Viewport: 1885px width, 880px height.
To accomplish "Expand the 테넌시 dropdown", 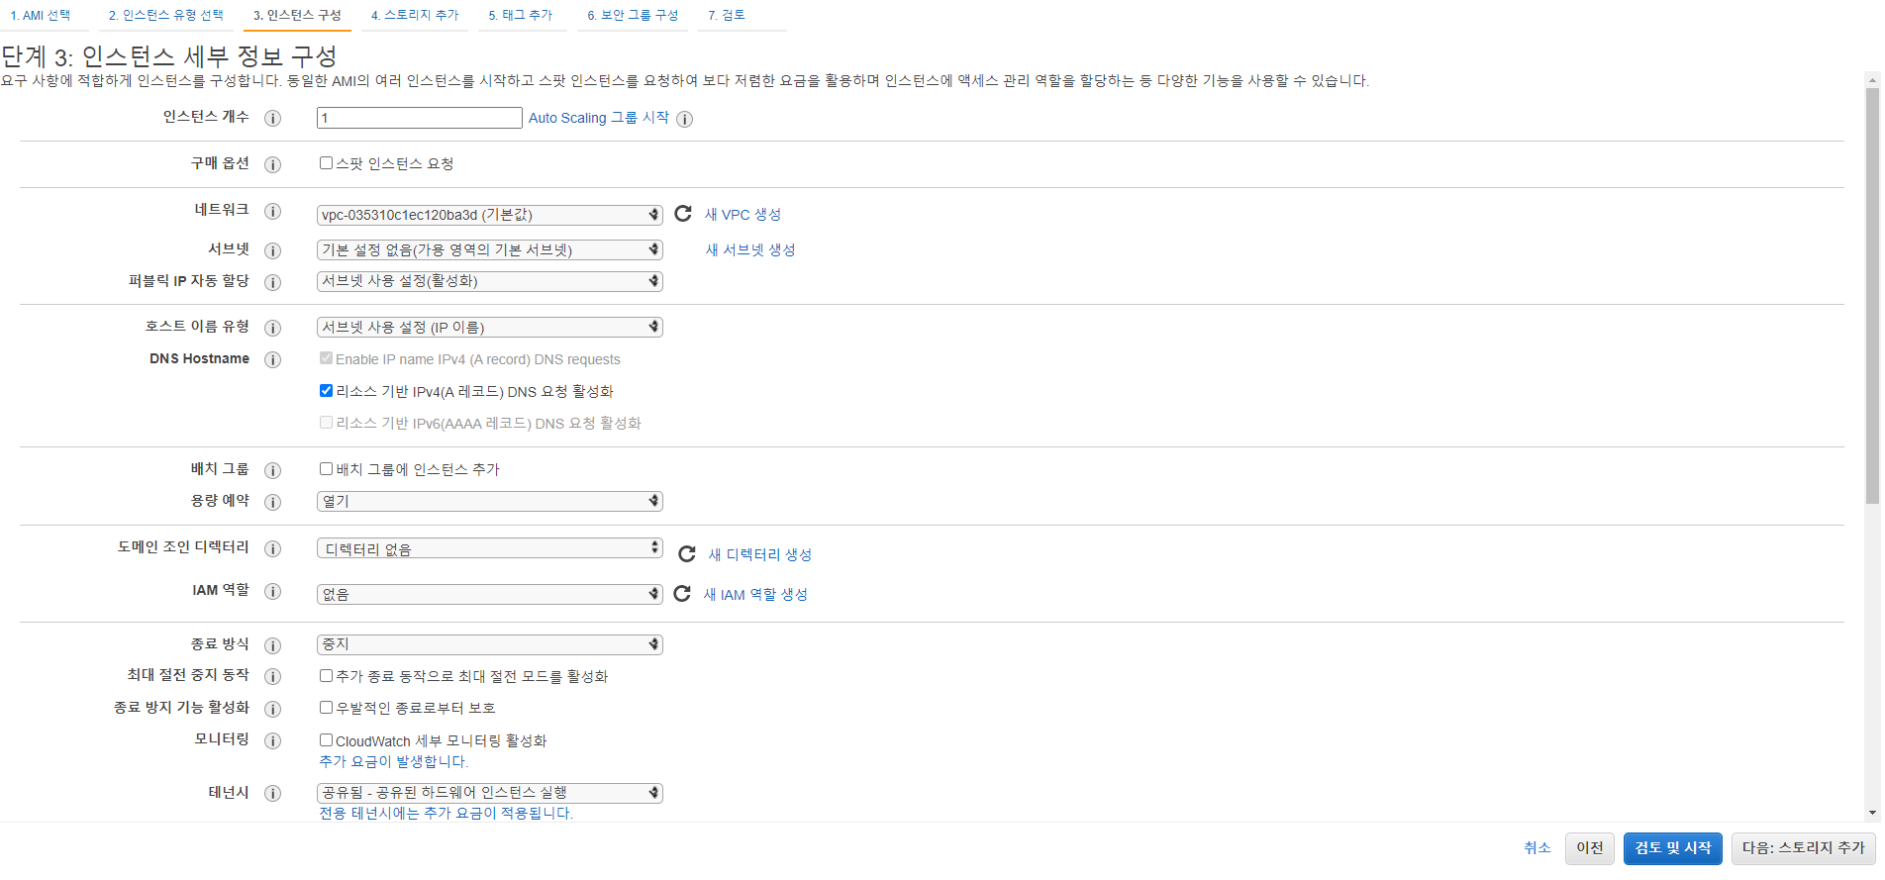I will (x=490, y=793).
